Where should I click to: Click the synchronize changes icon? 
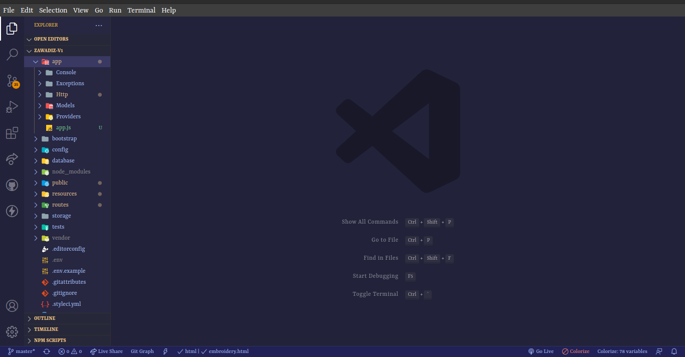click(47, 351)
